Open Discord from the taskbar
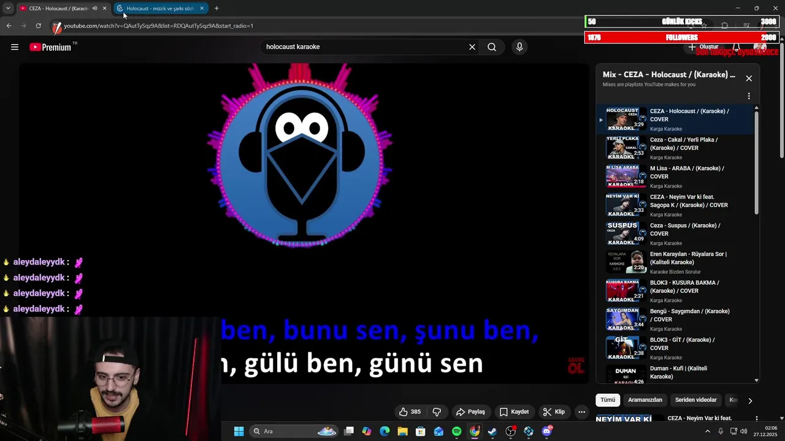785x441 pixels. pos(546,431)
